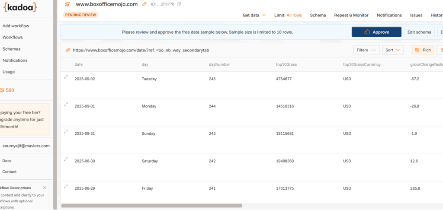Click thumbs-up icon on Approve button
The width and height of the screenshot is (443, 210).
[x=367, y=32]
